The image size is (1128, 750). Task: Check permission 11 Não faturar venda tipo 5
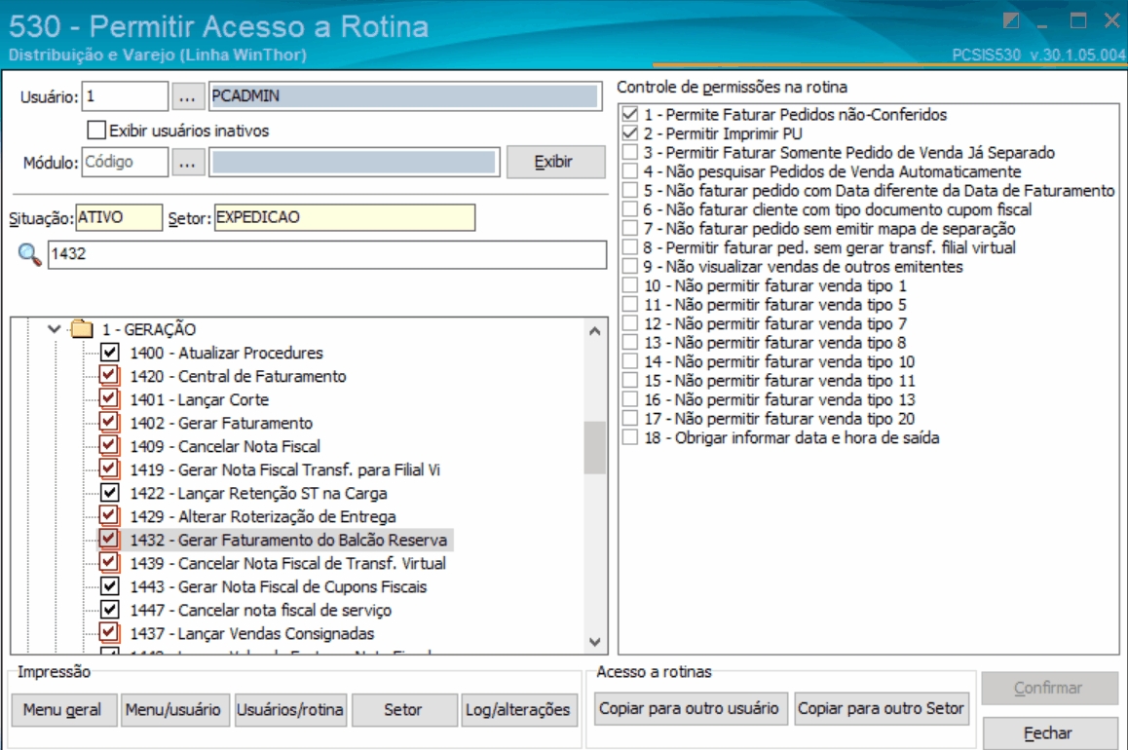click(630, 305)
